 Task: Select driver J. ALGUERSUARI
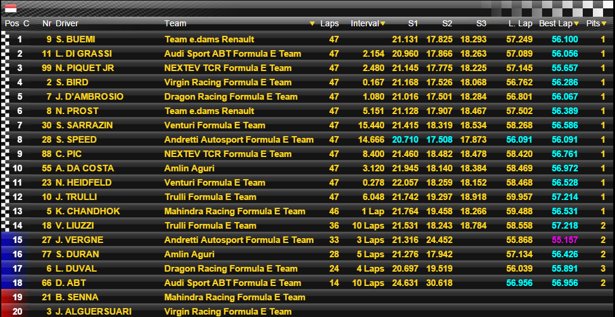(x=93, y=312)
